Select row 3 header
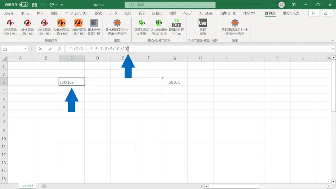 [x=3, y=82]
